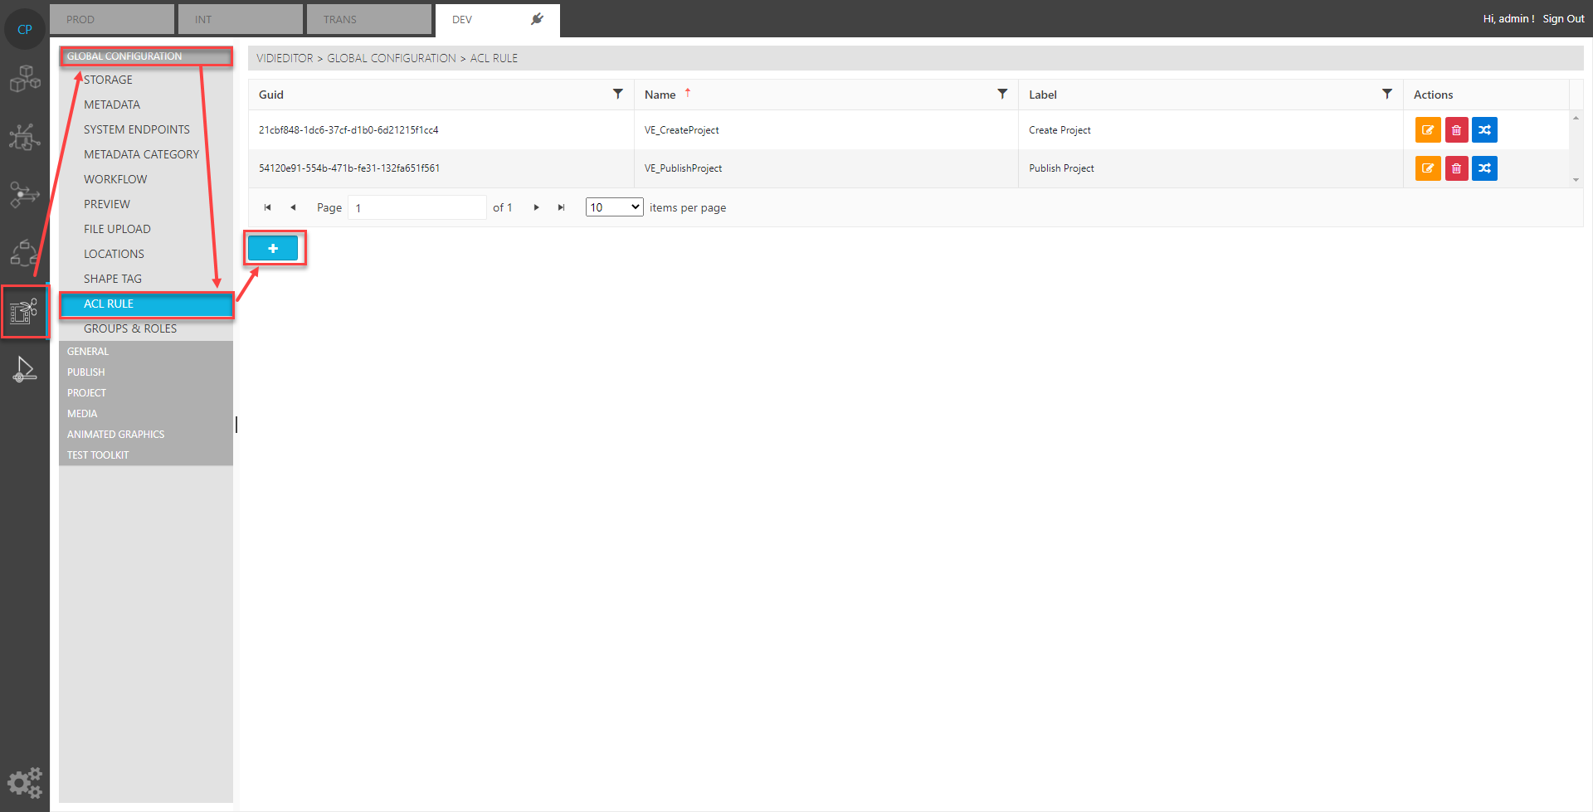Delete the VE_CreateProject rule

[1456, 130]
